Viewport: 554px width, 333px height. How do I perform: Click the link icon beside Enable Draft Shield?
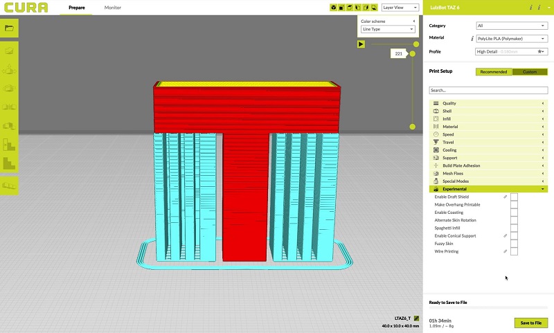tap(505, 197)
